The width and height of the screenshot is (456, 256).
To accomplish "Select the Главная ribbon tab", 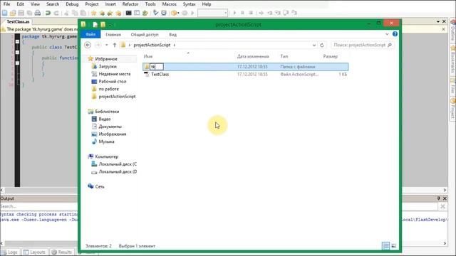I will 113,34.
